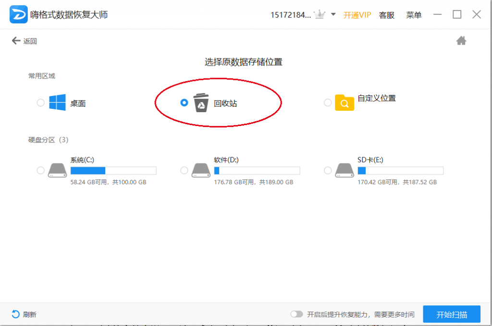492x326 pixels.
Task: Click the app logo icon
Action: (x=19, y=14)
